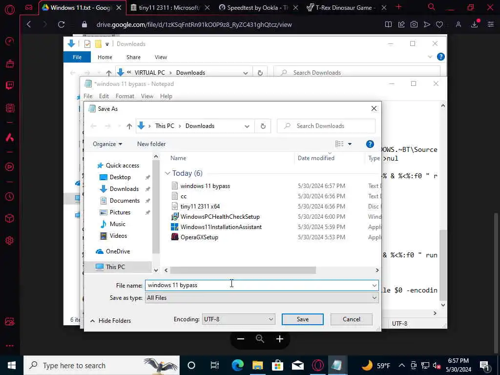Screen dimensions: 500x375
Task: Select the tiny11 2311 x64 file
Action: click(x=200, y=207)
